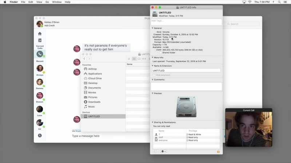Open Notification Center icon

tap(285, 2)
